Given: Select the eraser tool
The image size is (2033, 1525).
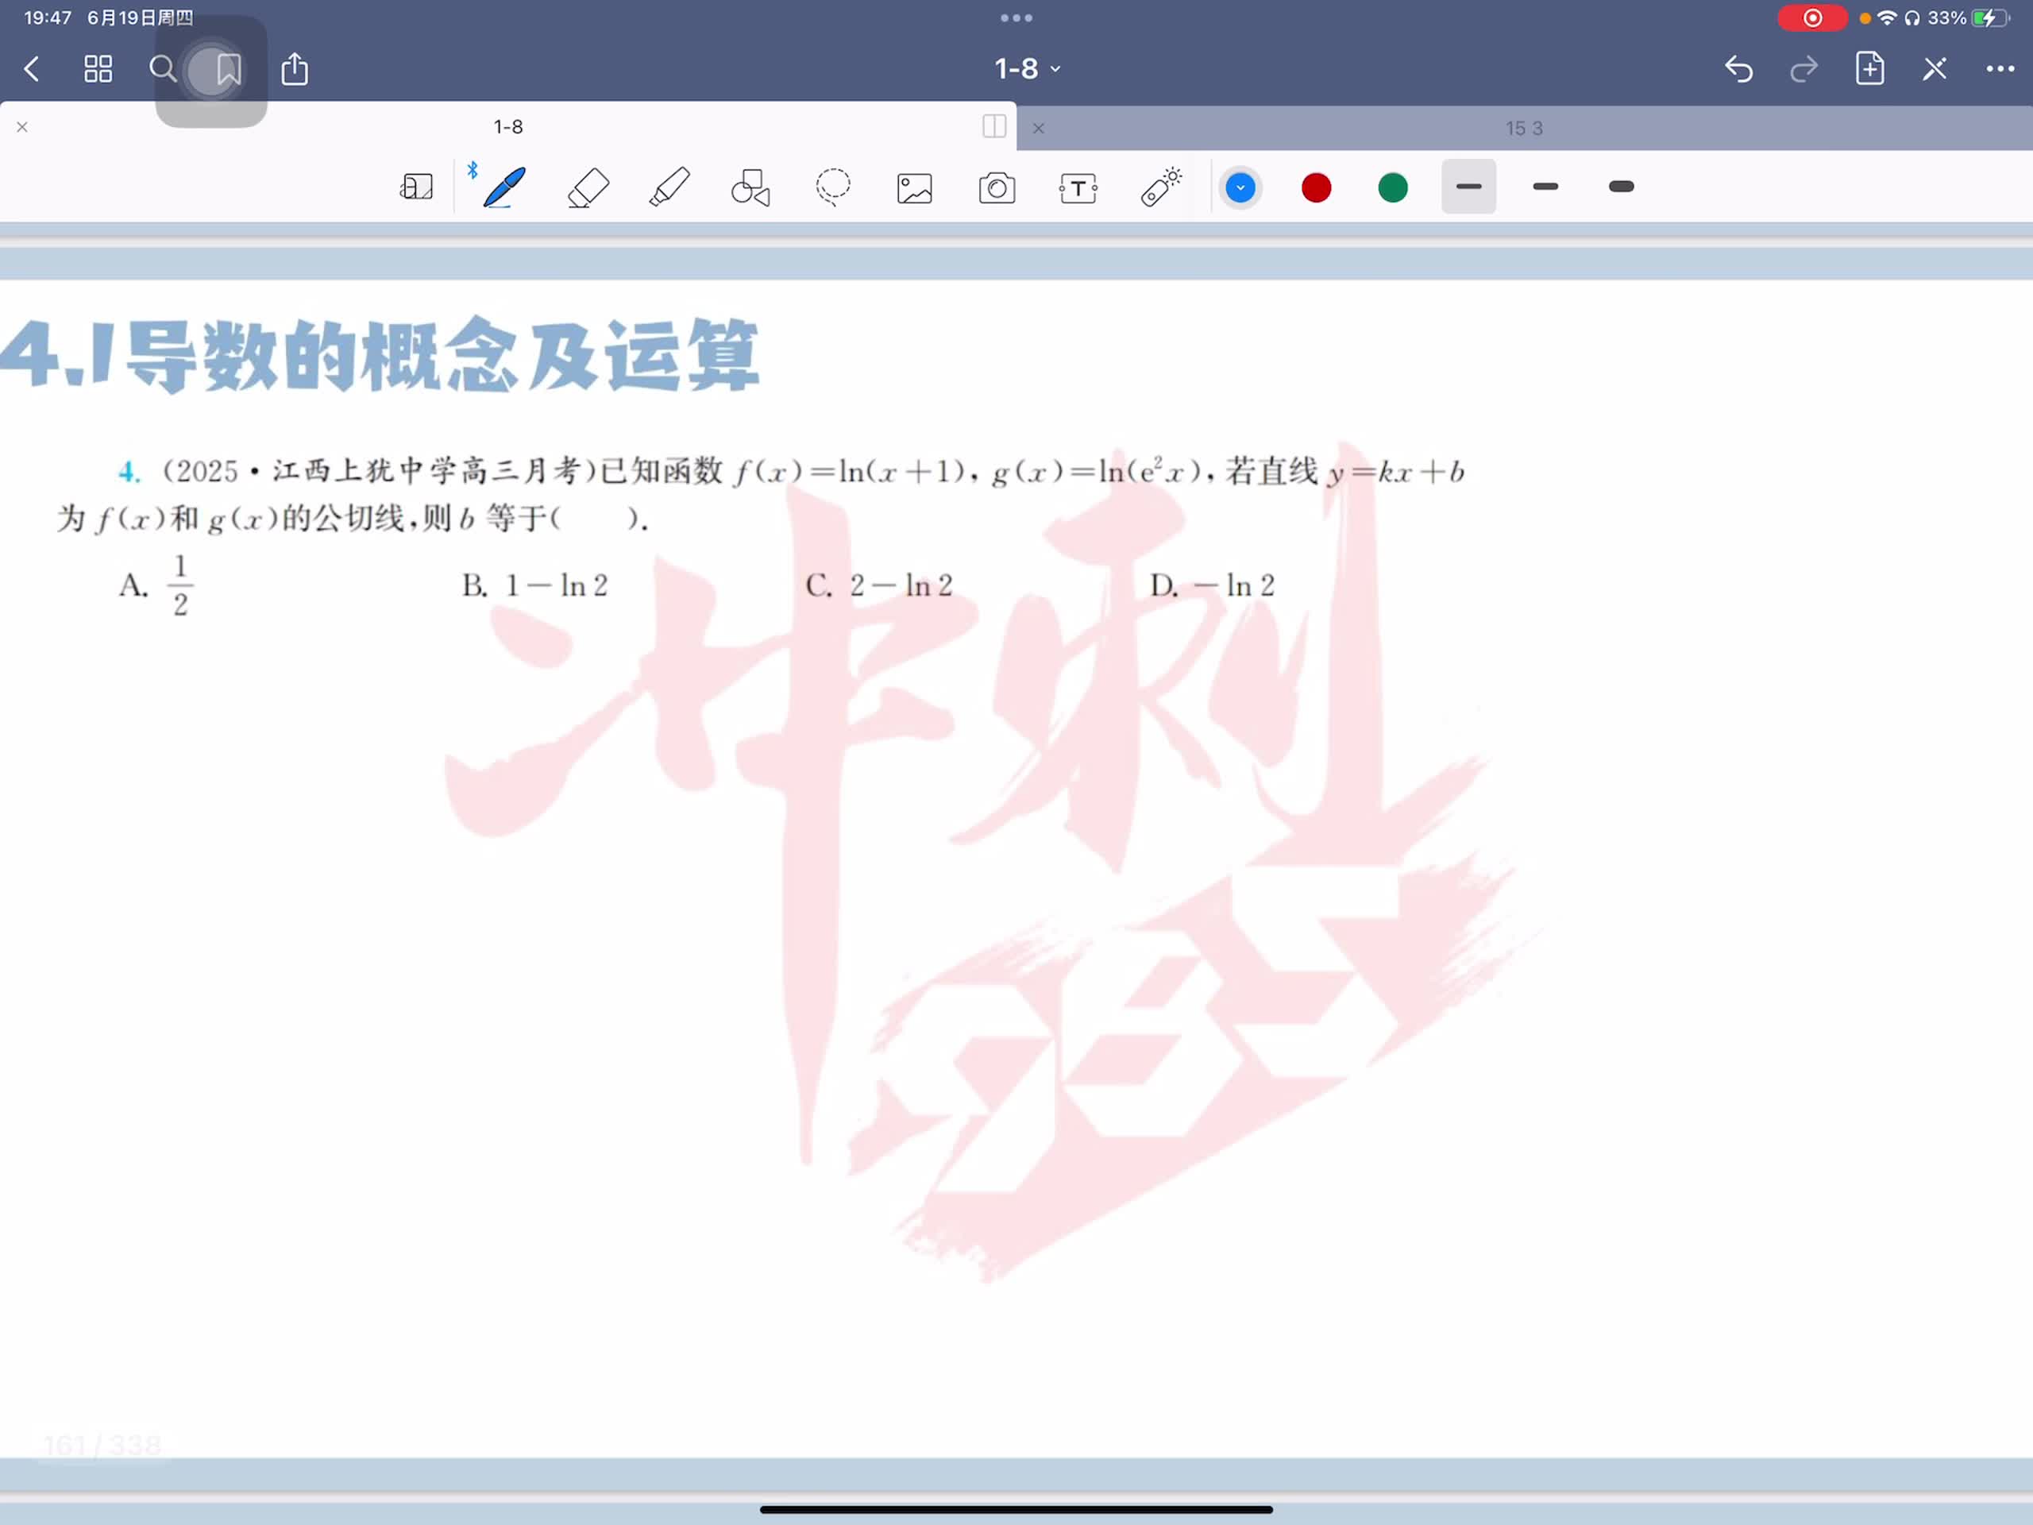Looking at the screenshot, I should 588,187.
